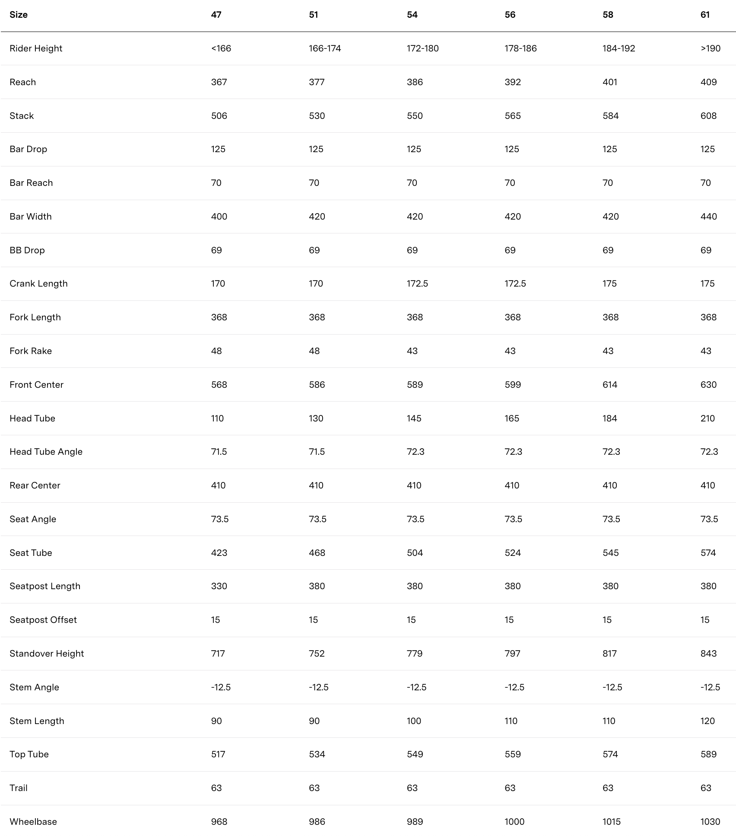Screen dimensions: 736x836
Task: Click the Crank Length row label
Action: click(38, 284)
